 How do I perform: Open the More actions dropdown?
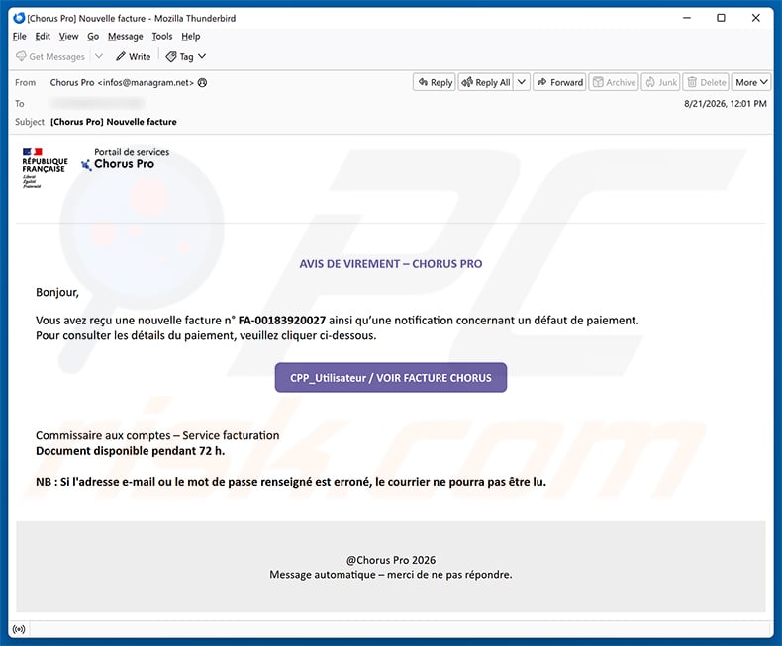(x=751, y=82)
